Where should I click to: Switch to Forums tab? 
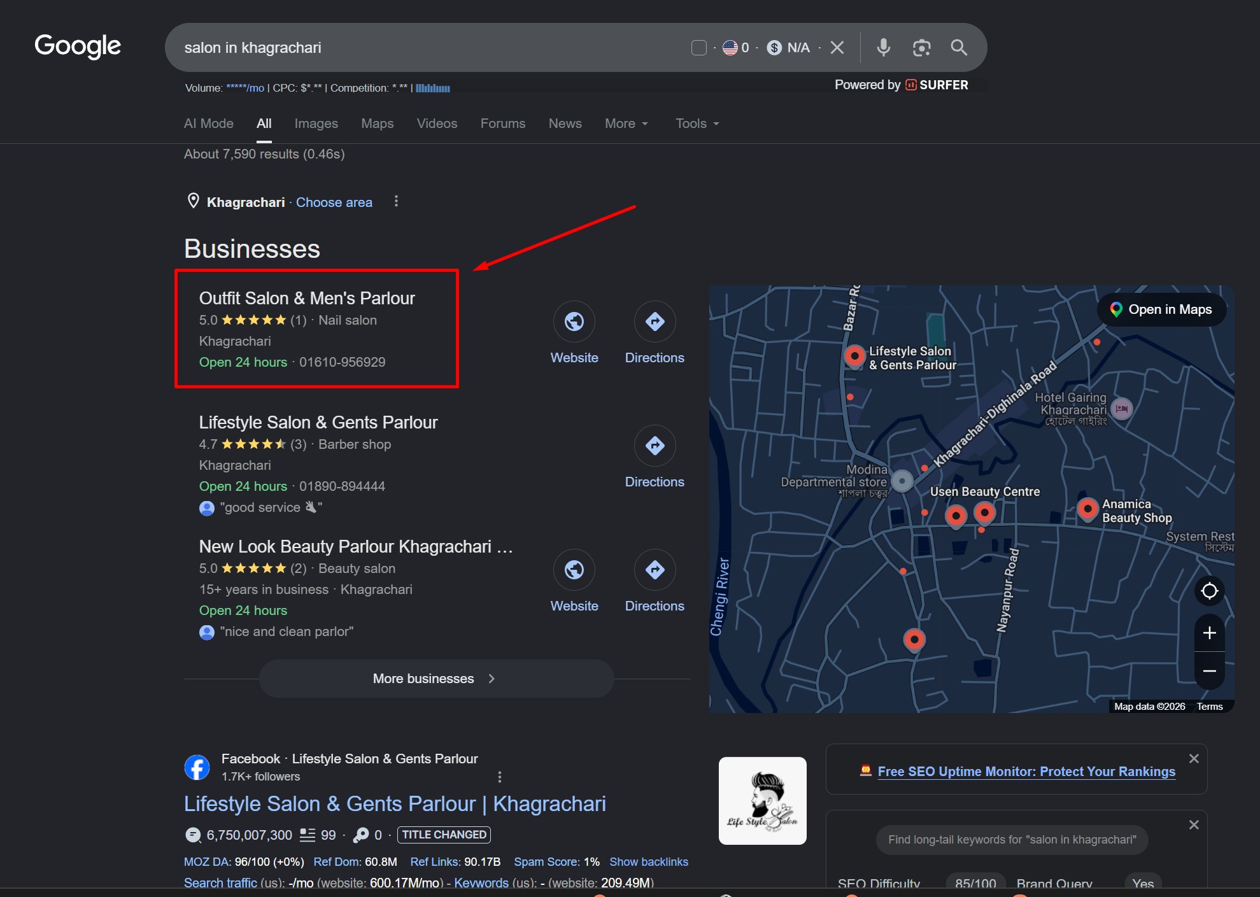pyautogui.click(x=503, y=124)
